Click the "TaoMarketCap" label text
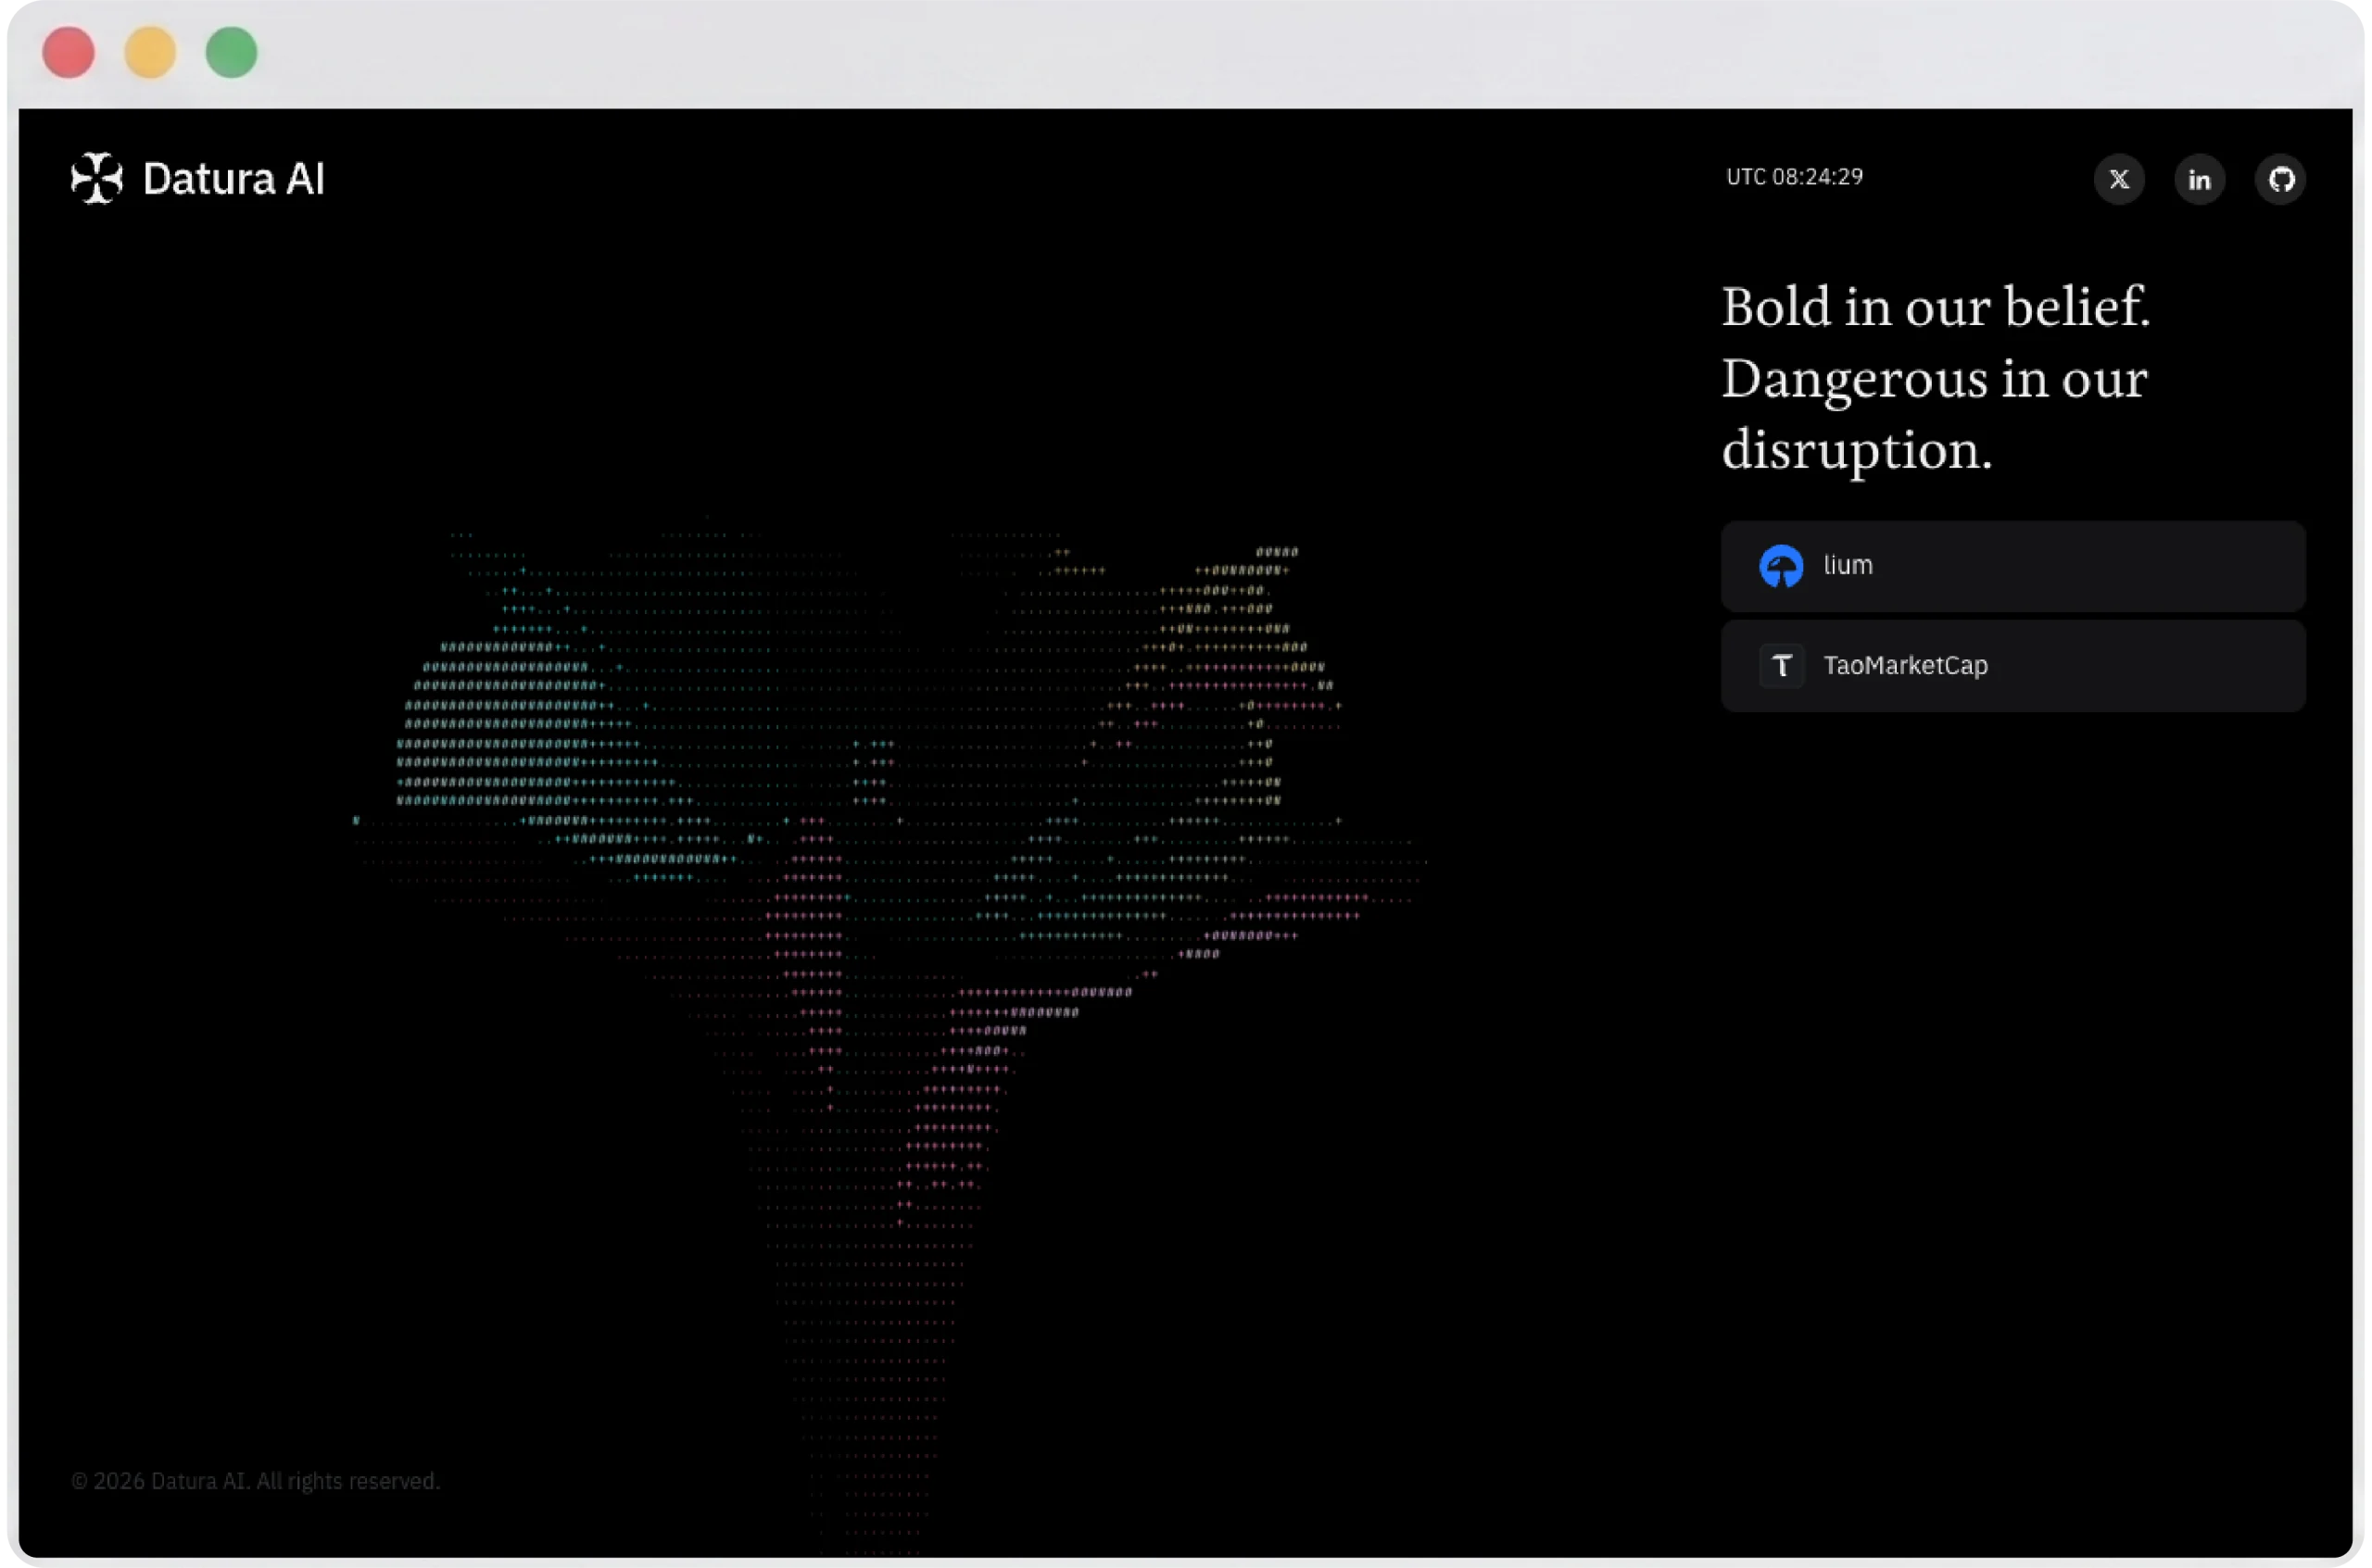Viewport: 2372px width, 1568px height. click(1905, 665)
